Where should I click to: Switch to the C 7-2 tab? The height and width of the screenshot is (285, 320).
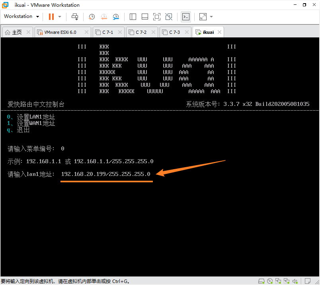[x=141, y=32]
